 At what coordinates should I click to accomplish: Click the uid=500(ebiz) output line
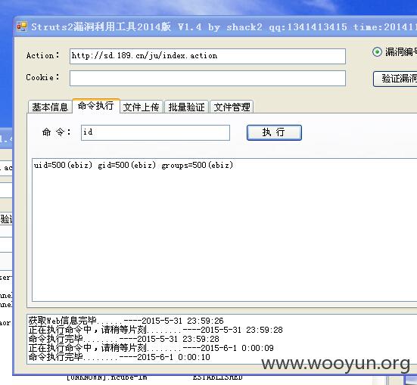(133, 165)
